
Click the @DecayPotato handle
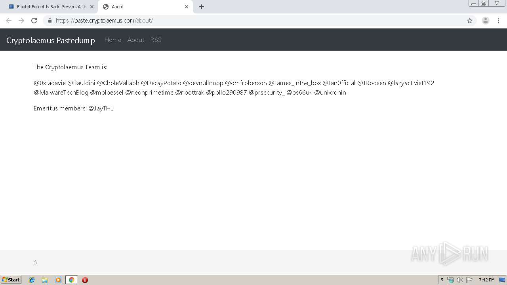point(161,83)
